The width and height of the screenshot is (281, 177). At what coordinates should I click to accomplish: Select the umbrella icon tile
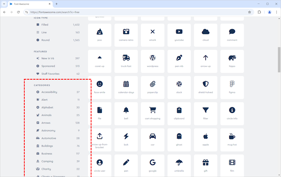click(179, 166)
